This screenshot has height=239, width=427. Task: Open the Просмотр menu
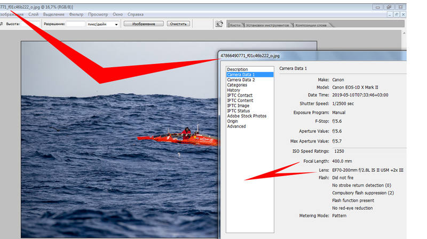pos(98,14)
